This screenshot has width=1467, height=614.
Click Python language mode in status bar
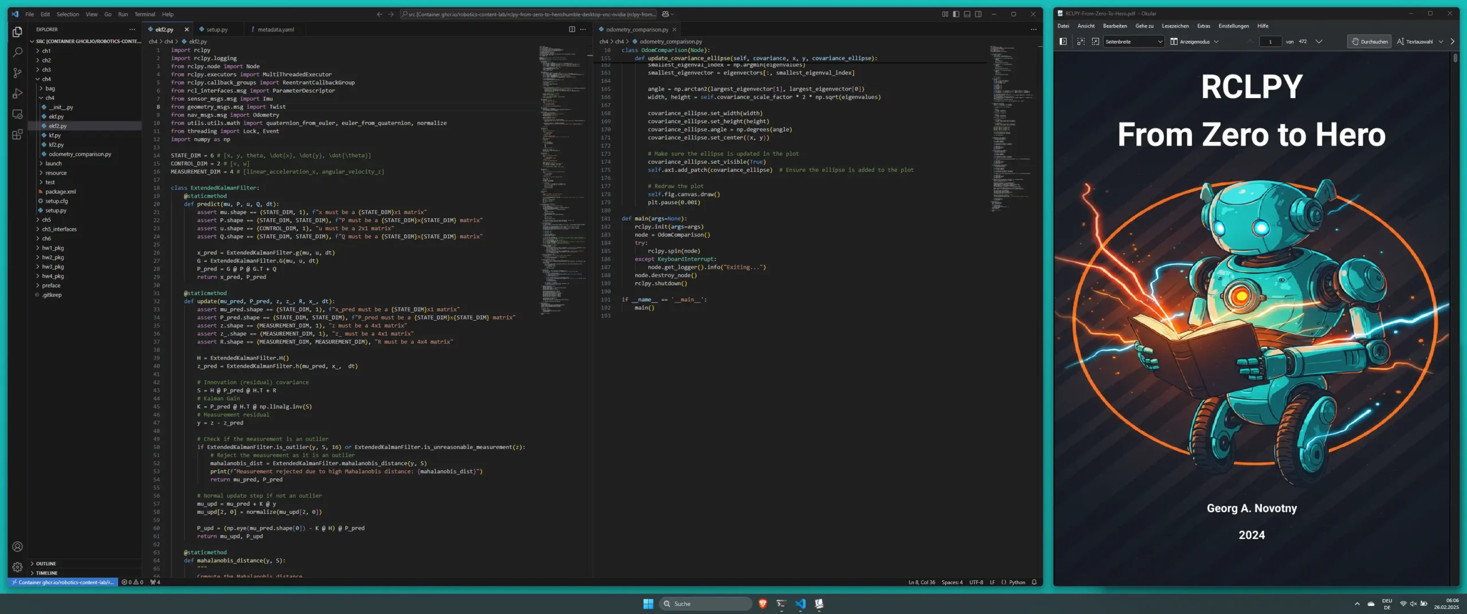[1017, 582]
